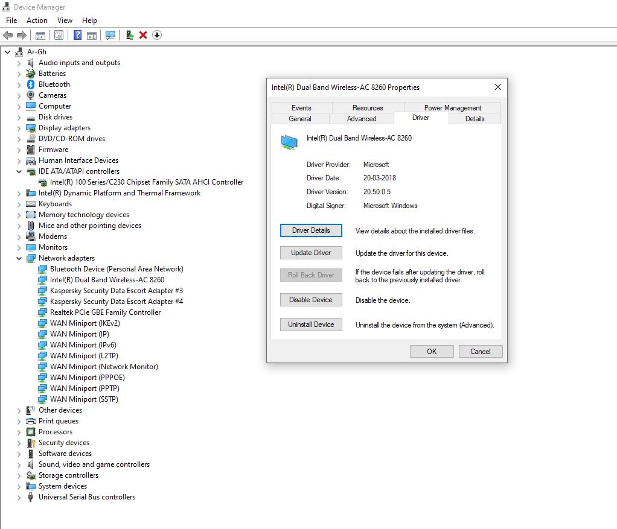617x529 pixels.
Task: Expand the Display adapters node
Action: [19, 128]
